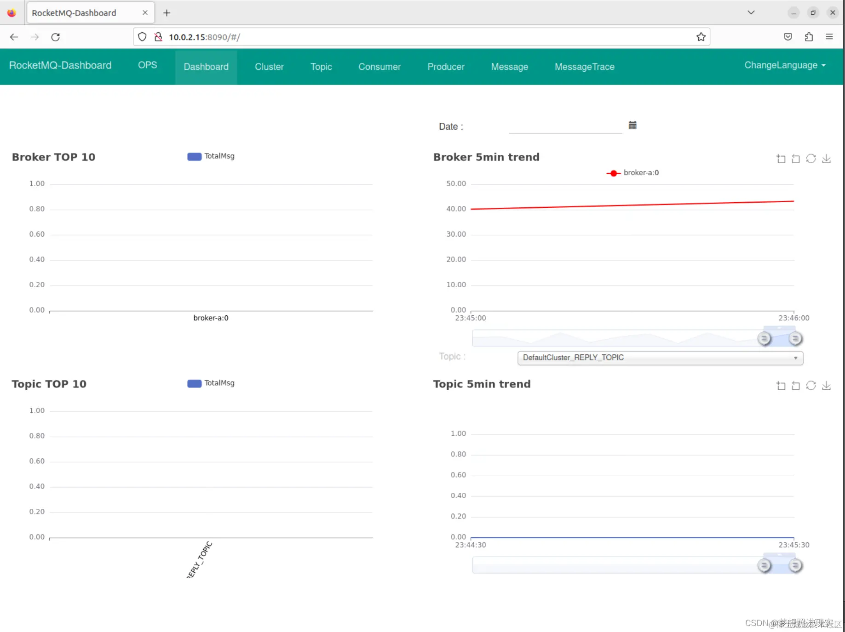
Task: Go back to the previous page
Action: [14, 37]
